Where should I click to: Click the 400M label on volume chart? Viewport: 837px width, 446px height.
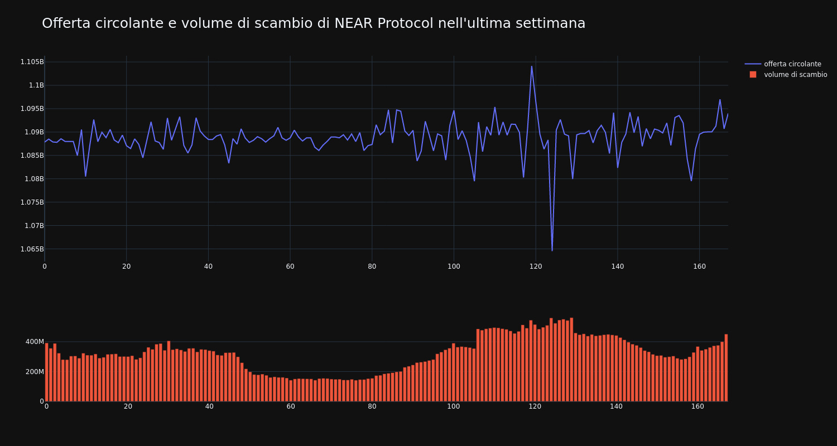(35, 342)
